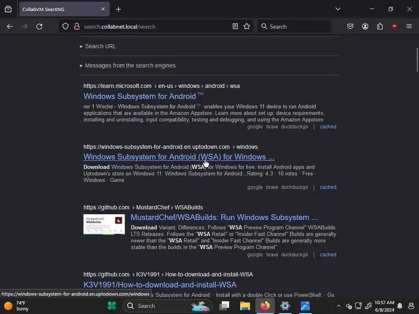Reload the current page
This screenshot has width=419, height=314.
[39, 27]
